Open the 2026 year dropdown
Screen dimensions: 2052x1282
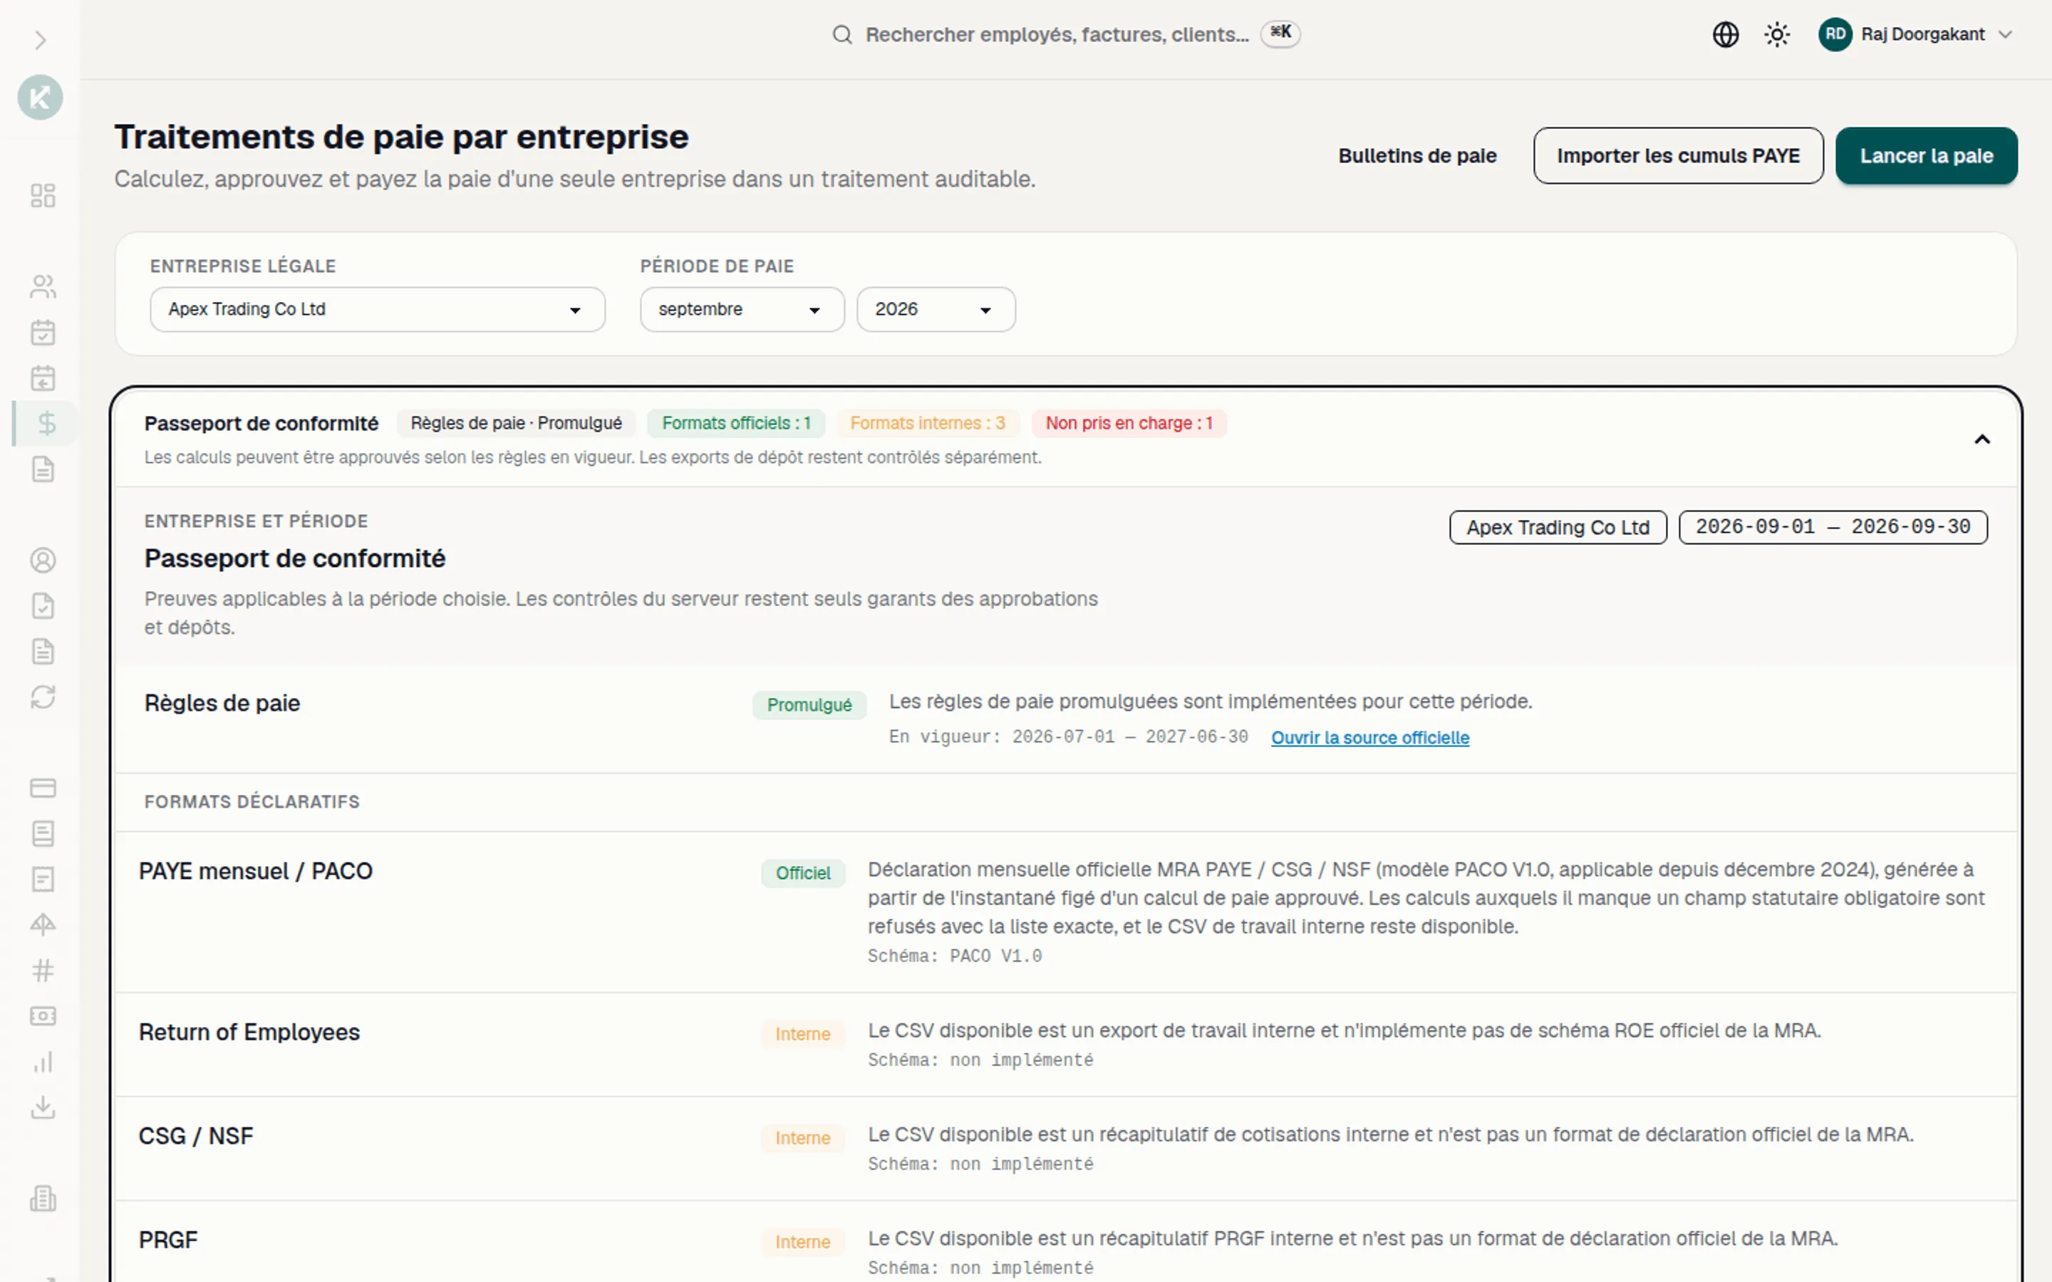(936, 310)
